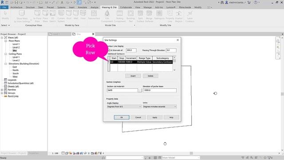Click the Modify arrow tool

[x=5, y=15]
